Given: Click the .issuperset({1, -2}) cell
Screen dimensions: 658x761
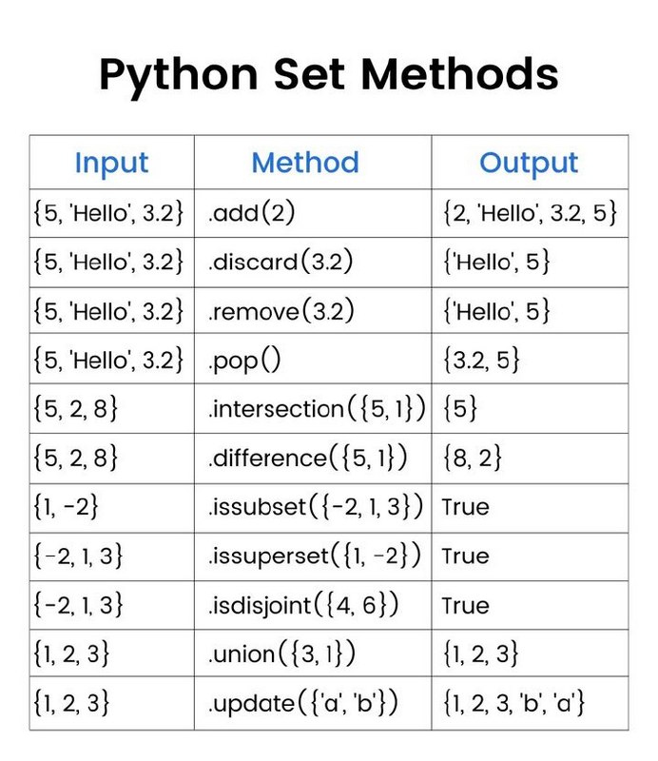Looking at the screenshot, I should click(313, 556).
